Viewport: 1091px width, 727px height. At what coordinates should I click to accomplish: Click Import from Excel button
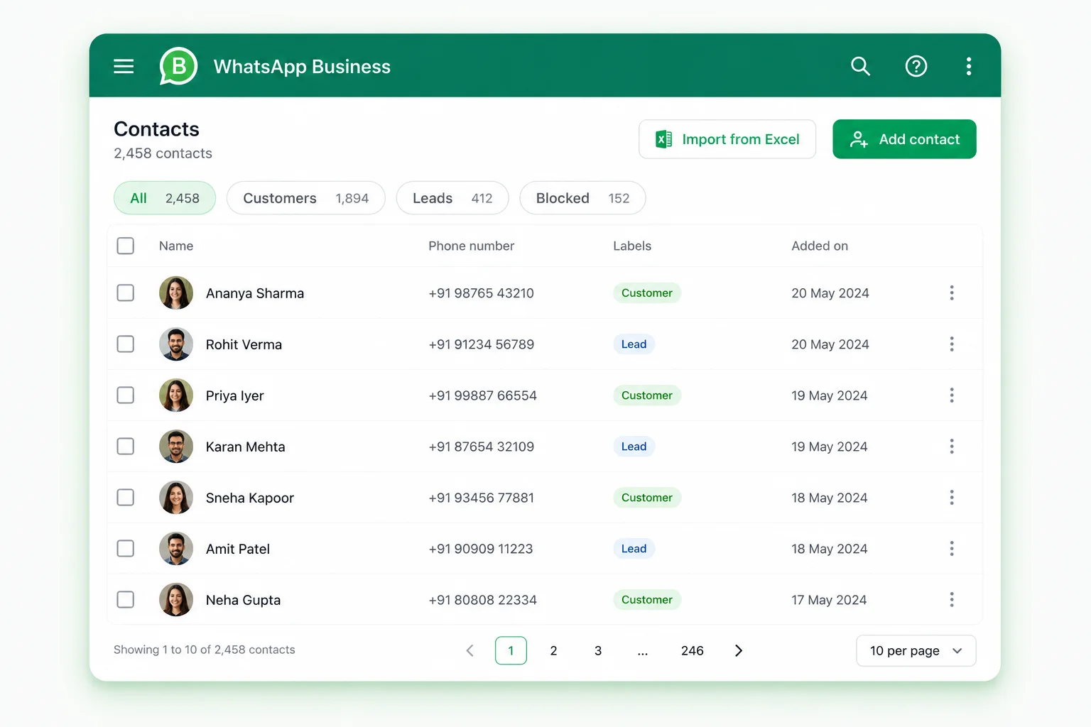(x=727, y=139)
